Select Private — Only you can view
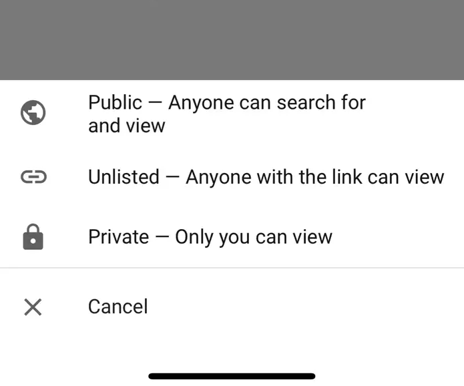The width and height of the screenshot is (464, 386). [232, 237]
